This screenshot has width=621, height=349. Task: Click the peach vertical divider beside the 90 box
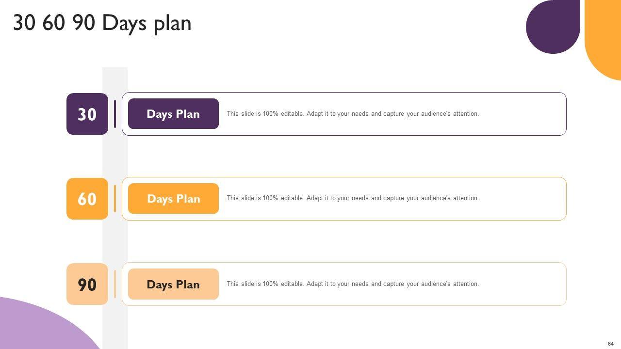[115, 284]
